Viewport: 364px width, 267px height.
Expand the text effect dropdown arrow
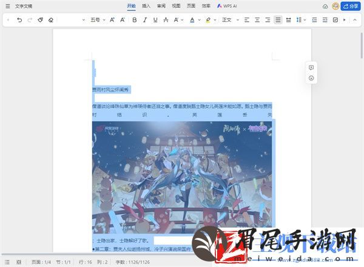(x=182, y=20)
